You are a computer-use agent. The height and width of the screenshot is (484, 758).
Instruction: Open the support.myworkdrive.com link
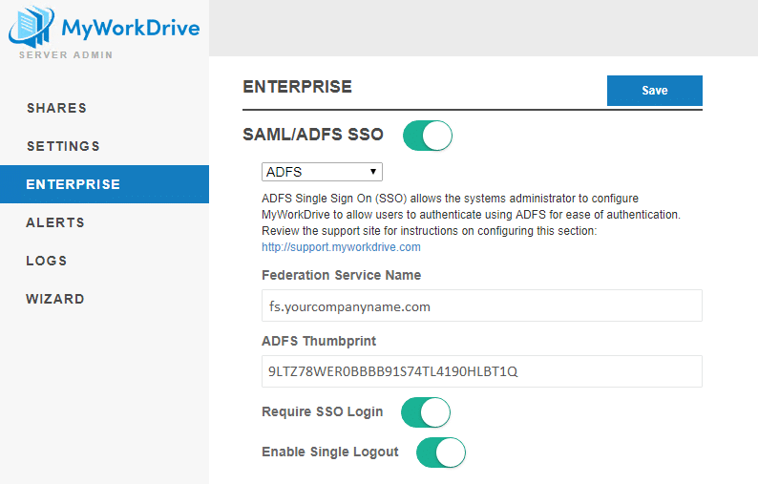click(341, 246)
